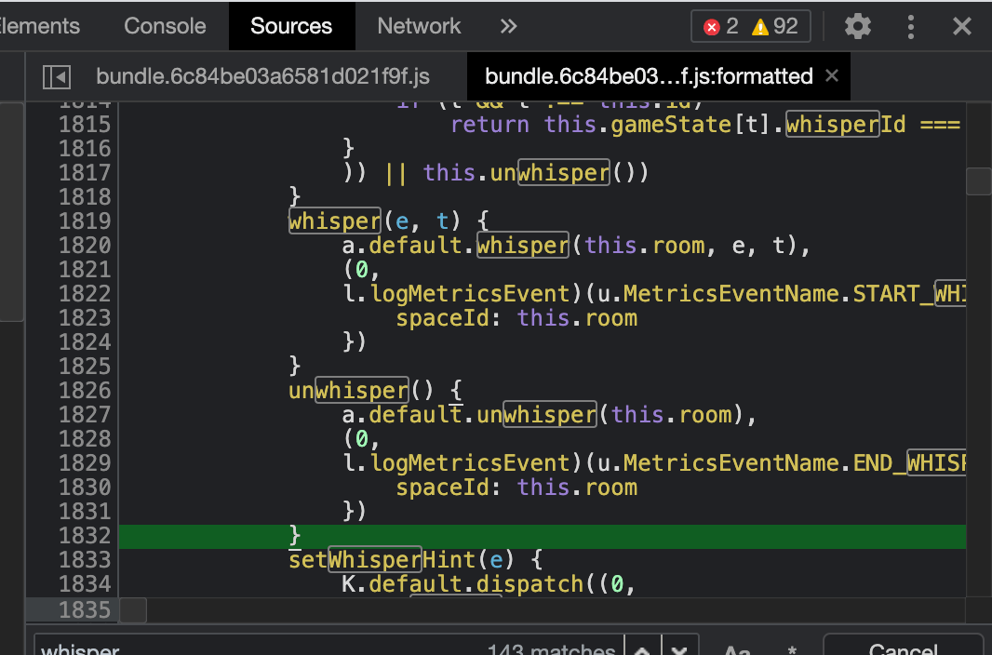
Task: Show more DevTools tabs chevron
Action: point(508,26)
